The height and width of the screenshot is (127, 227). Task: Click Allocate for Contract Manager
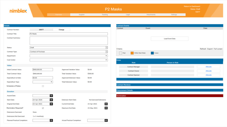[208, 67]
